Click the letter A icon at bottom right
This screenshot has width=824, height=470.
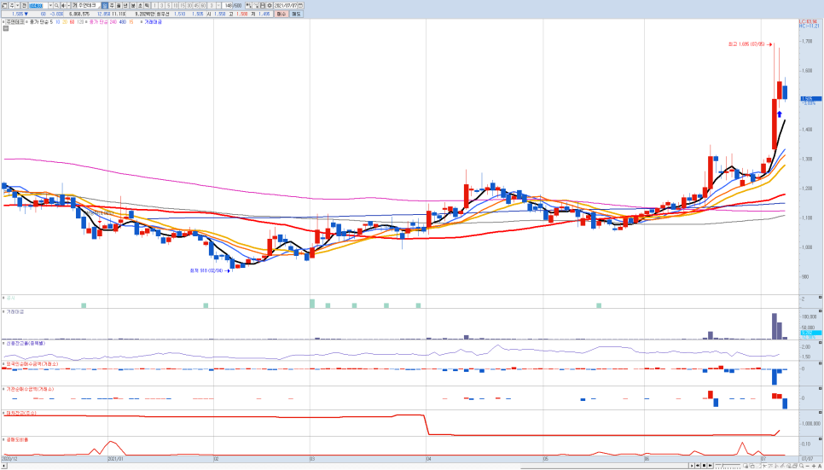(820, 466)
